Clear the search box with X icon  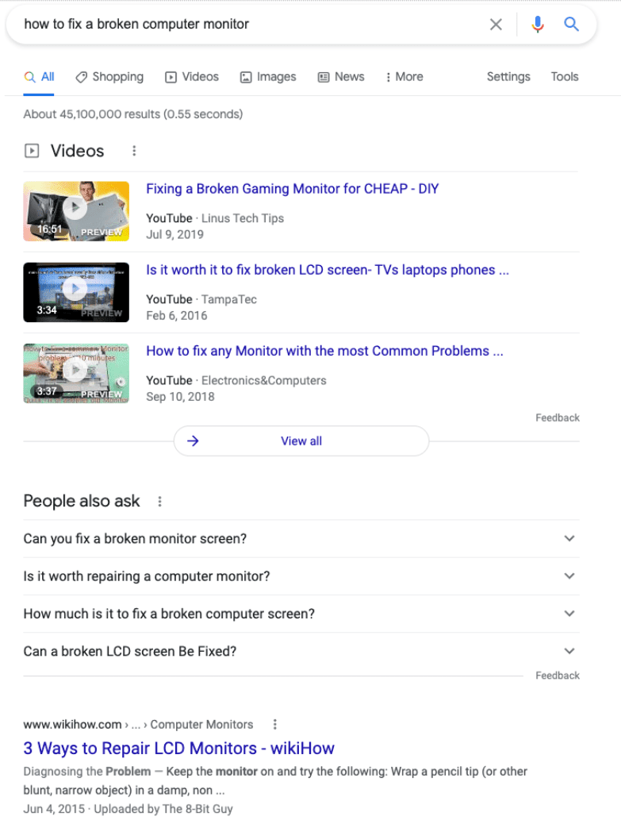click(496, 25)
